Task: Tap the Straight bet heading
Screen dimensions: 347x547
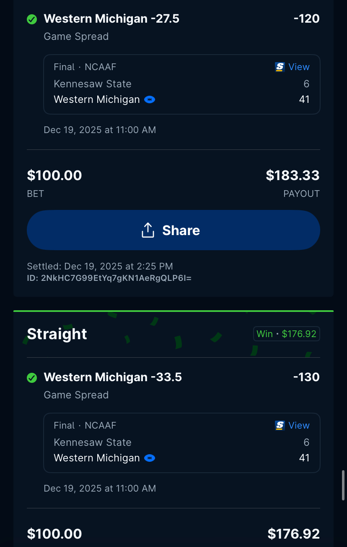Action: pyautogui.click(x=57, y=334)
